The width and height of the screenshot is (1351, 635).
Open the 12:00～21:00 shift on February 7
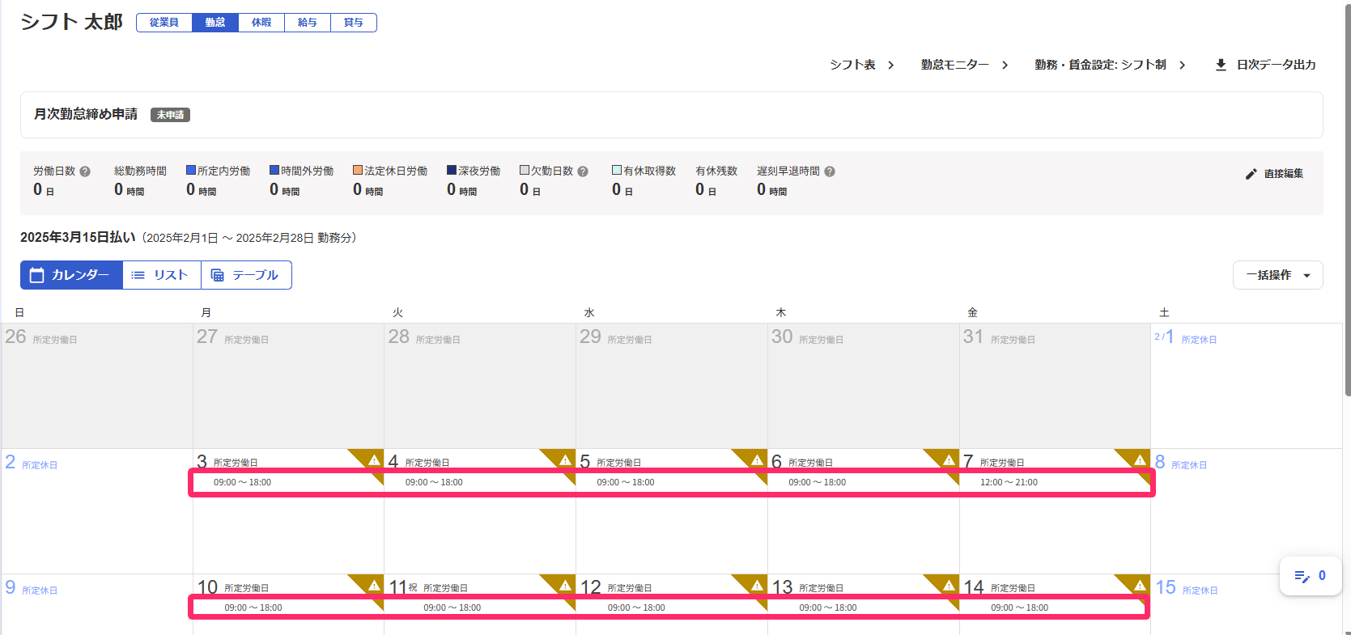coord(1009,482)
